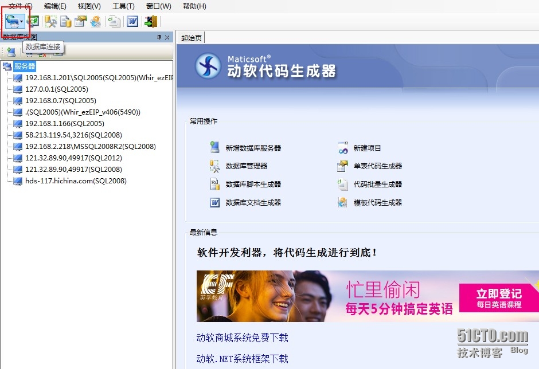Open the 动软商城系统免费下载 link
Image resolution: width=539 pixels, height=369 pixels.
tap(243, 337)
